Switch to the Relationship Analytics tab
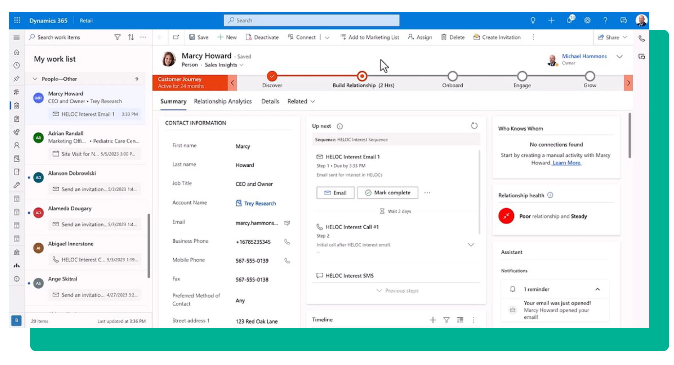Viewport: 674px width, 365px height. 223,102
